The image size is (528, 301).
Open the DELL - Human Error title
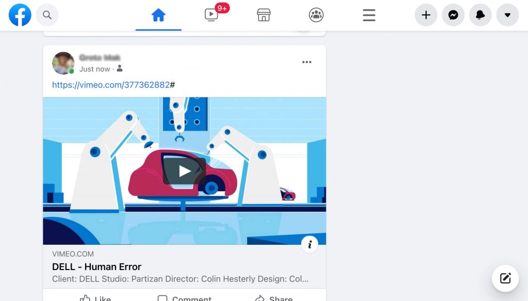(x=96, y=266)
